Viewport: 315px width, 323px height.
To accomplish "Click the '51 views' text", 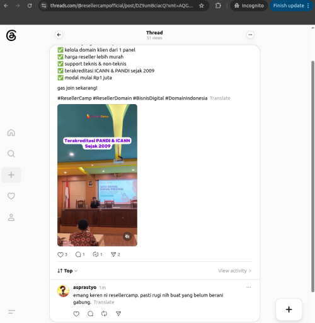I will pos(154,38).
